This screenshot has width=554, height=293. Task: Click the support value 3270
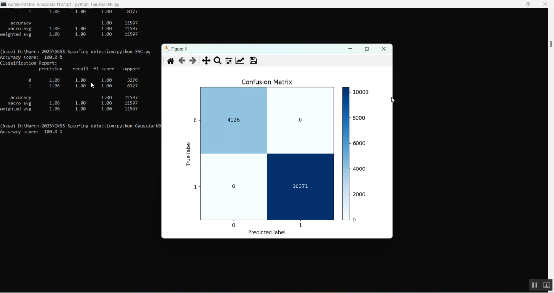(132, 80)
